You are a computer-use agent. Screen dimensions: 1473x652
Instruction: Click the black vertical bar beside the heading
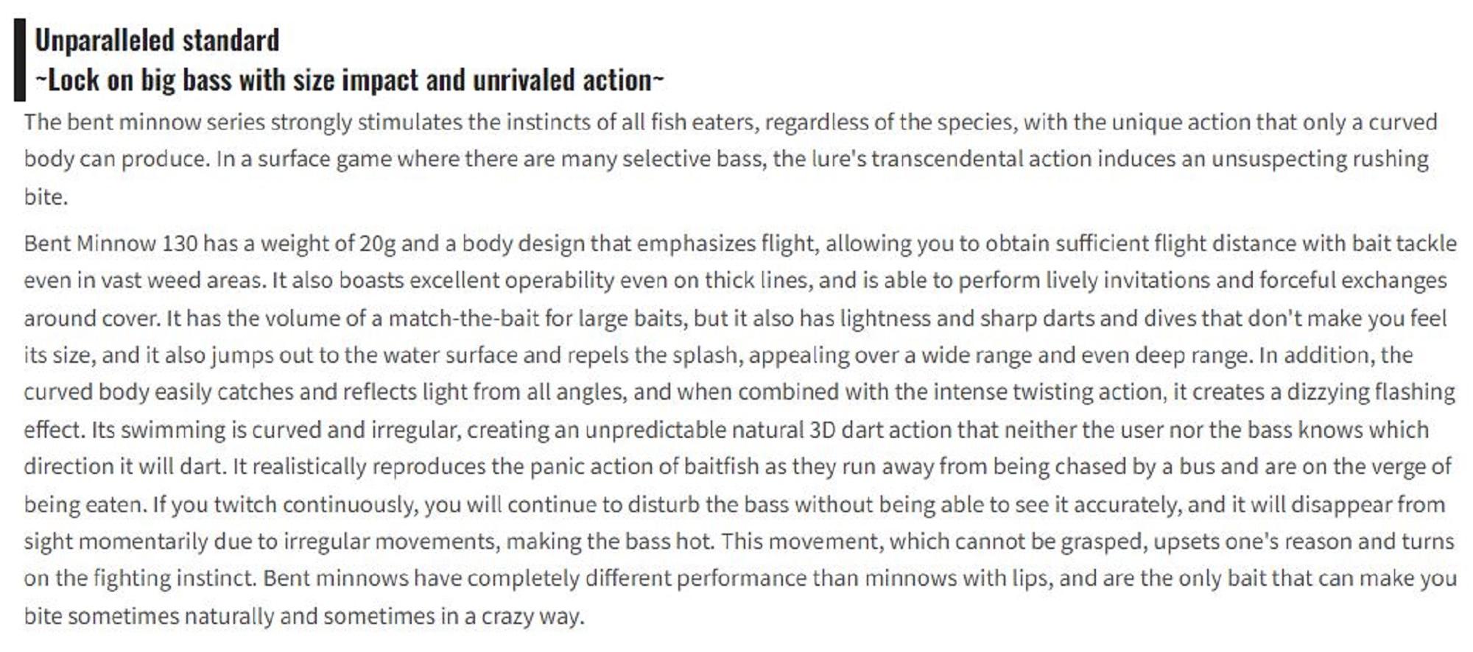coord(20,60)
